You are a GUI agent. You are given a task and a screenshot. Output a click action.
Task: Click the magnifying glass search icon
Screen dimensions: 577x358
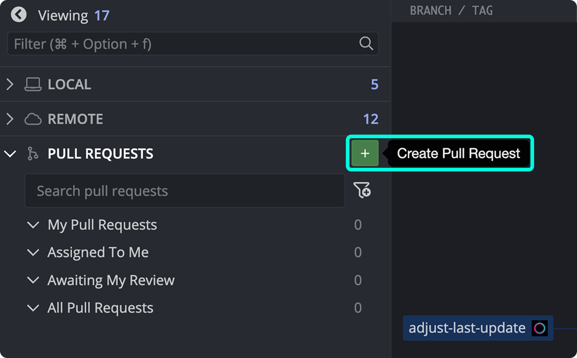pyautogui.click(x=366, y=43)
